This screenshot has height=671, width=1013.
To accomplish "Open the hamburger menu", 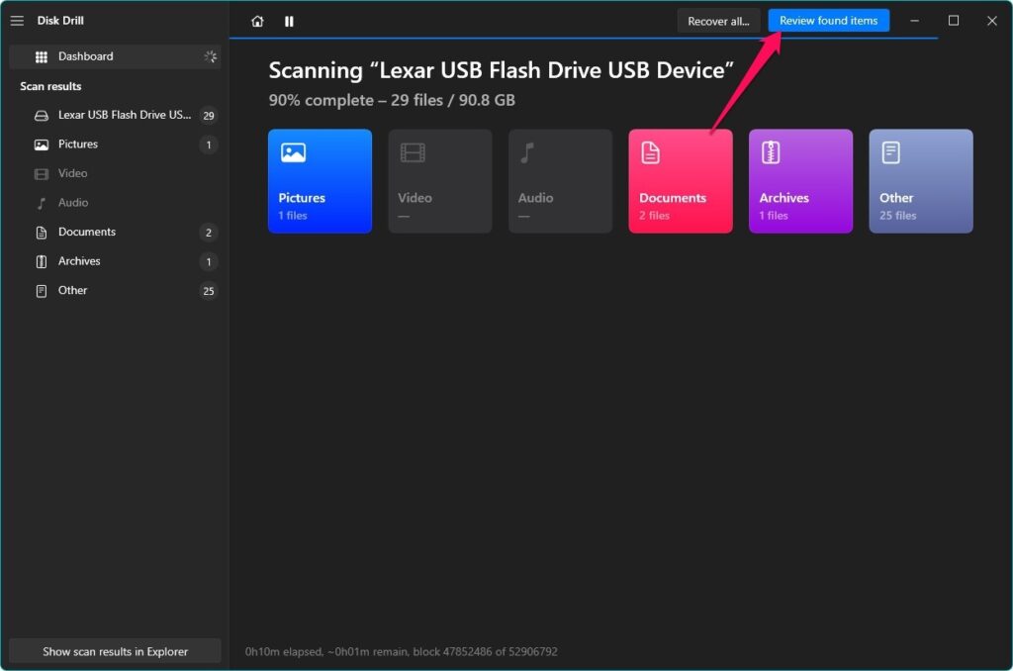I will tap(17, 21).
